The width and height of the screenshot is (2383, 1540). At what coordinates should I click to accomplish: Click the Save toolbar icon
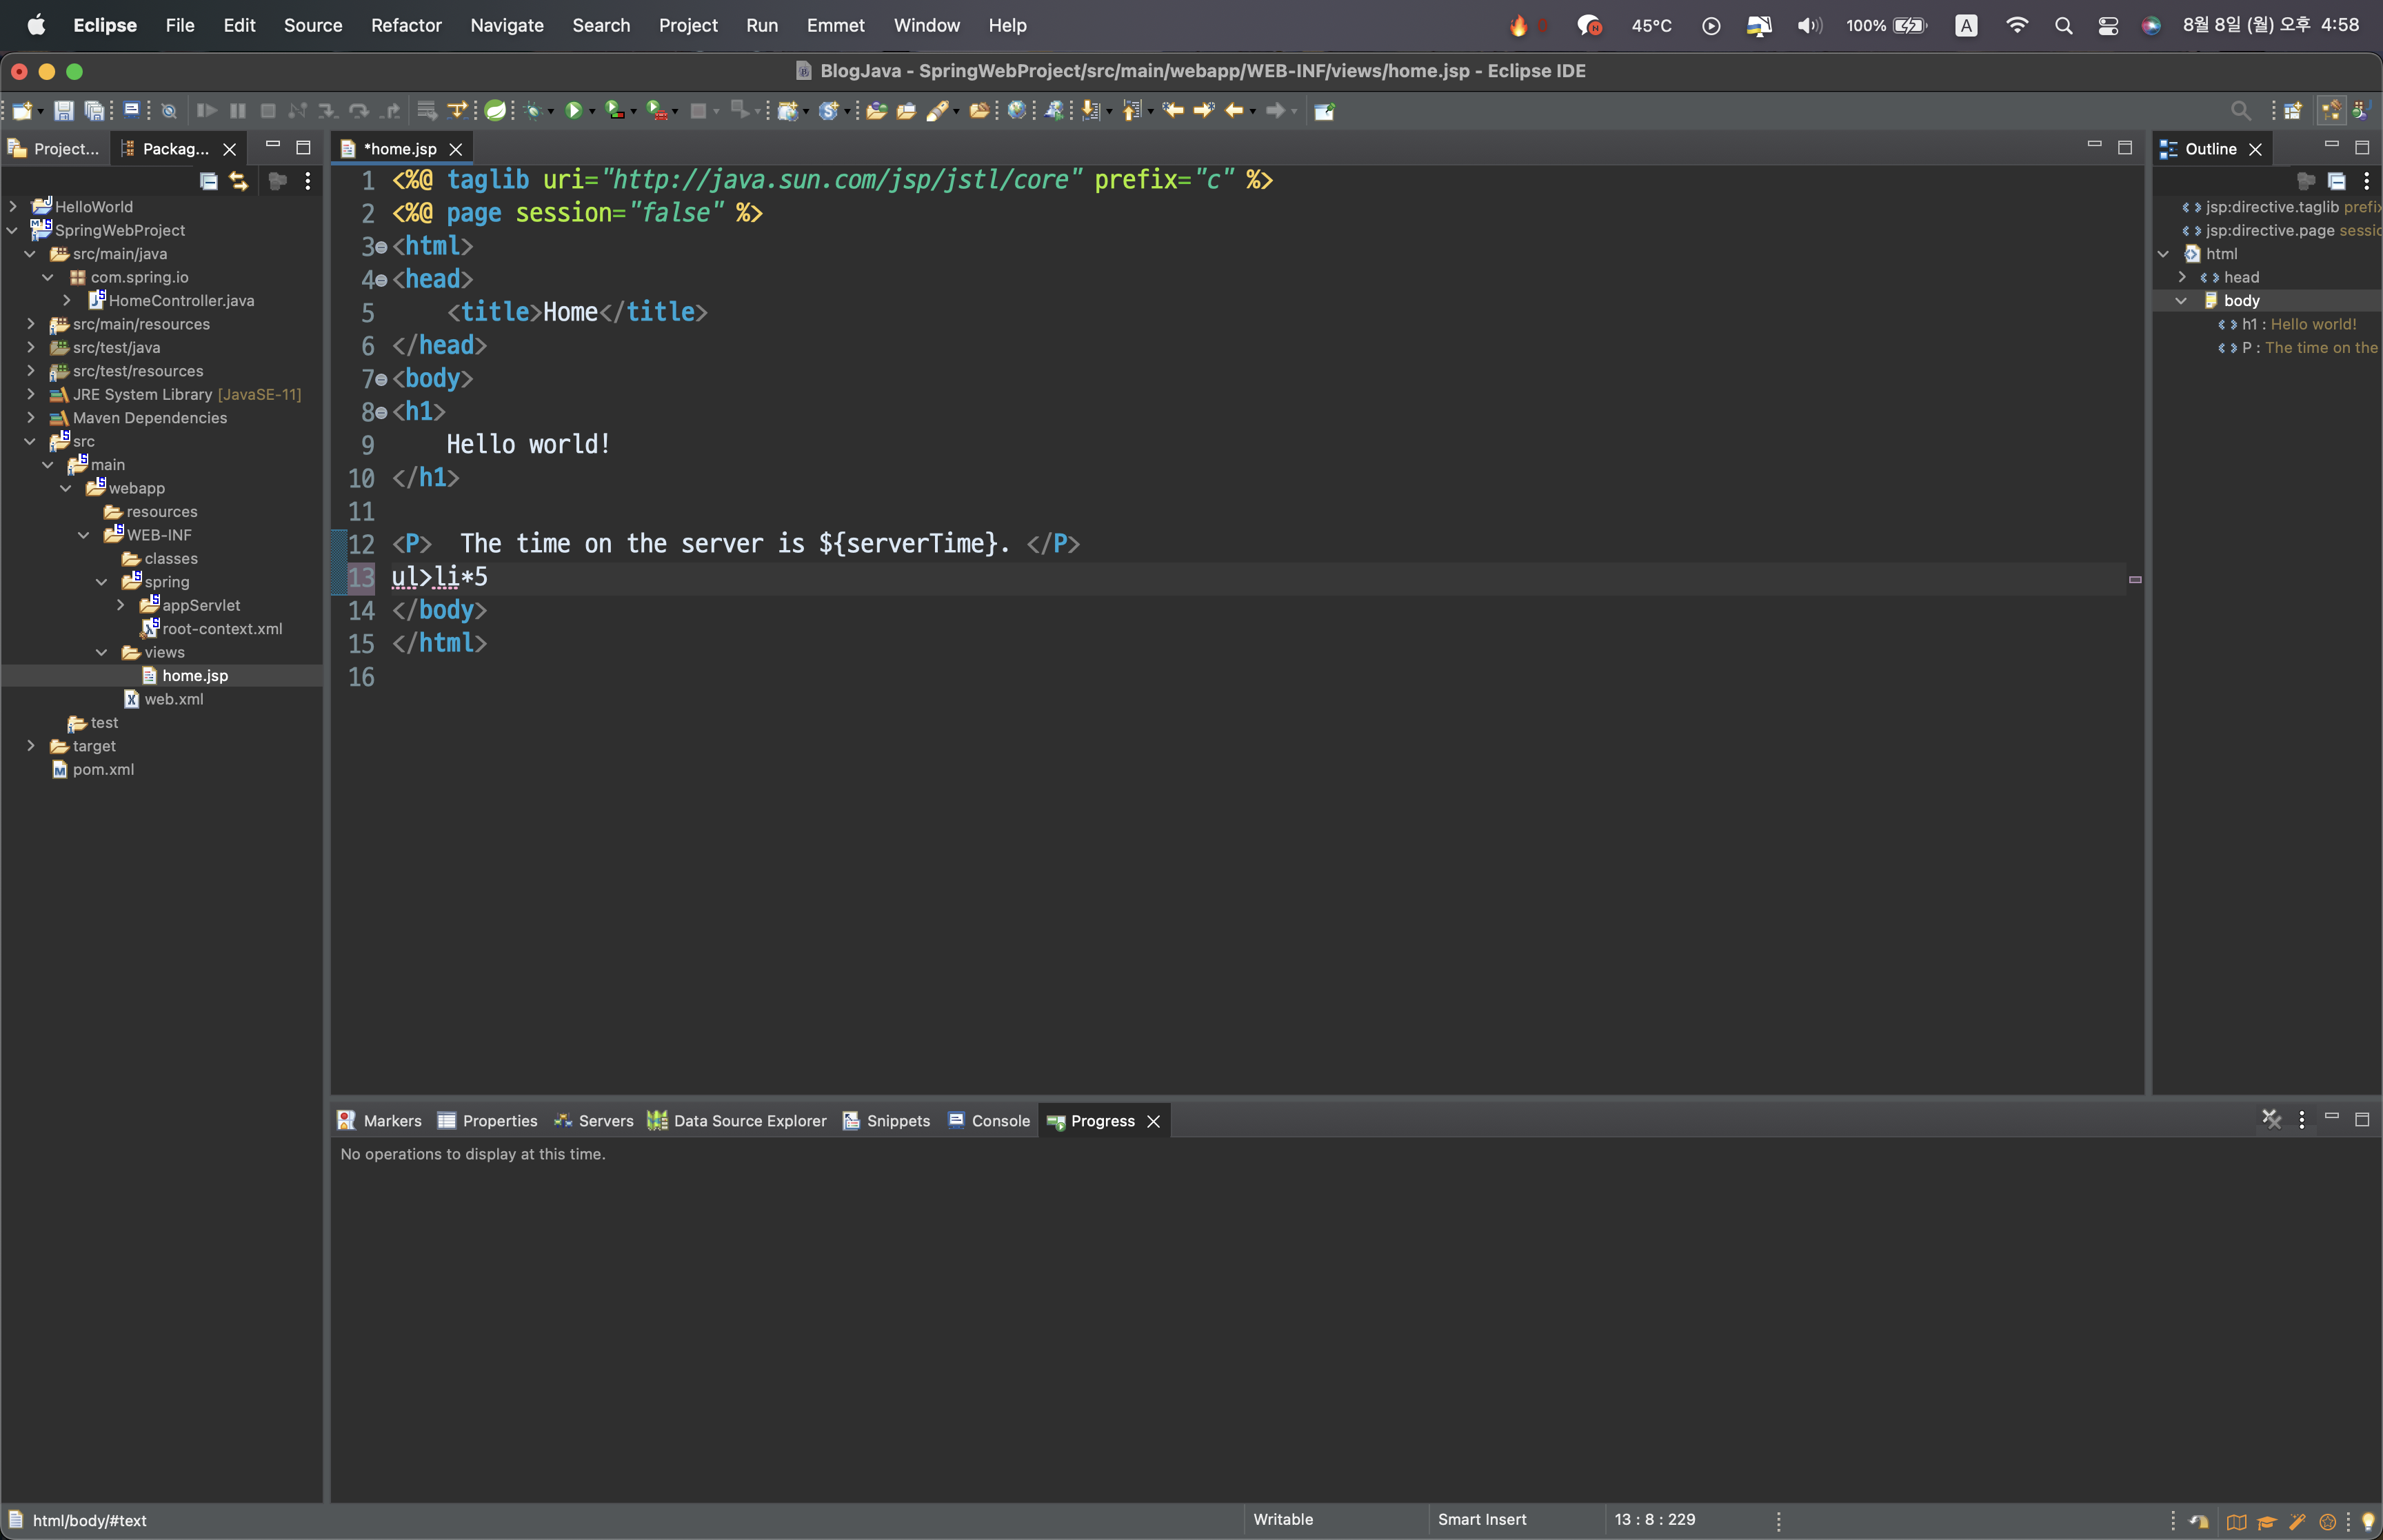point(63,111)
